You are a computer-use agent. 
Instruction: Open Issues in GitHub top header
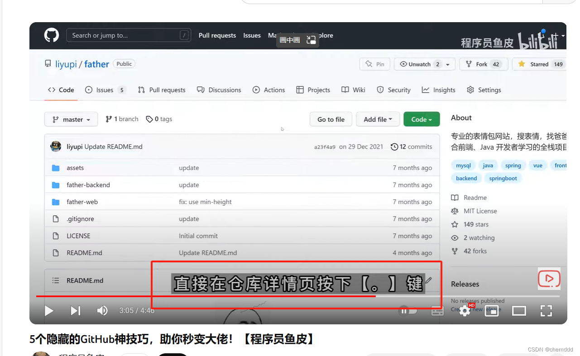pos(252,35)
